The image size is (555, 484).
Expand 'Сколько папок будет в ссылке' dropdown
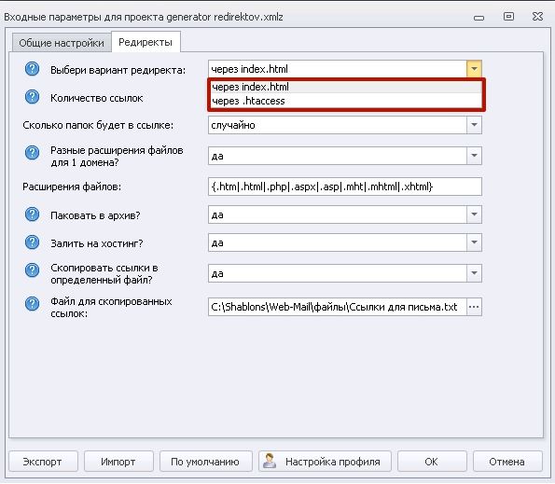(x=474, y=125)
